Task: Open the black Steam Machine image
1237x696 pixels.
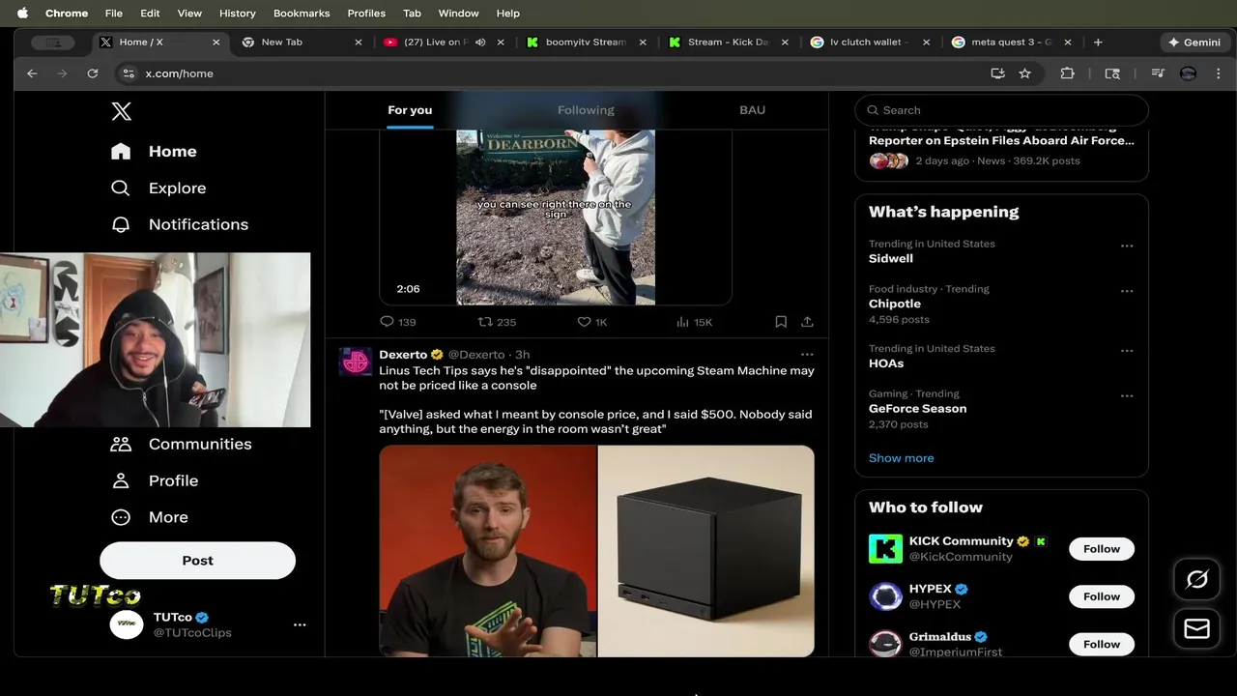Action: coord(706,551)
